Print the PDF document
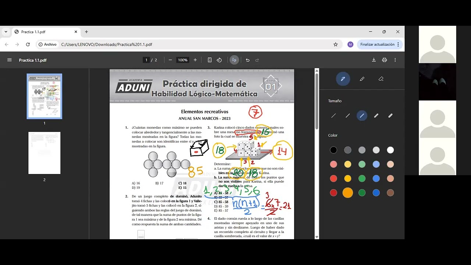Screen dimensions: 471x265 click(x=385, y=60)
